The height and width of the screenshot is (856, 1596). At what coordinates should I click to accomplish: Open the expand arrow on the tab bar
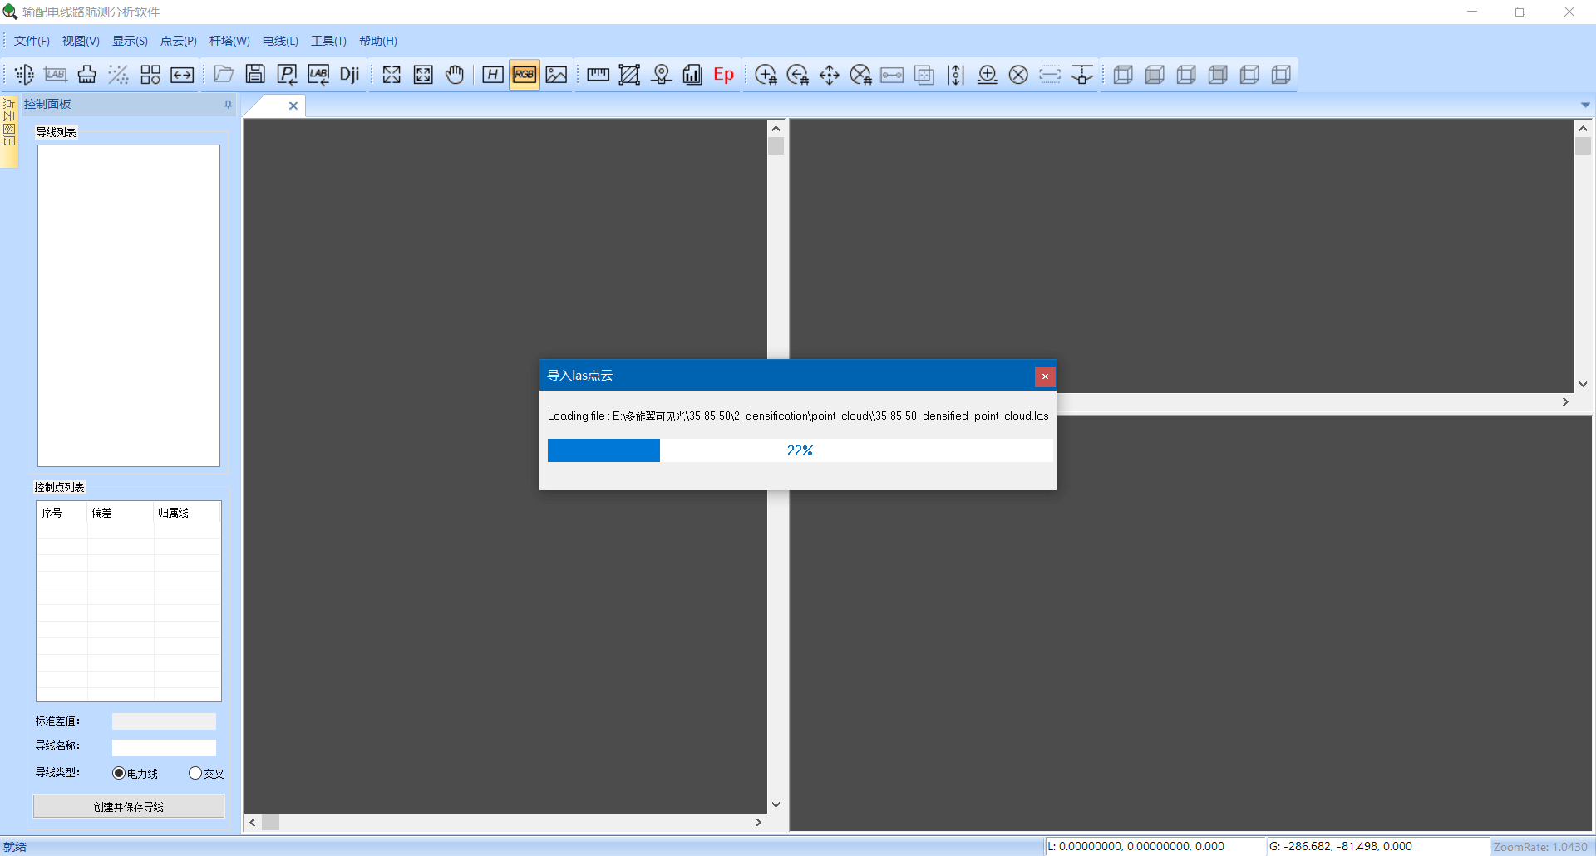1586,106
